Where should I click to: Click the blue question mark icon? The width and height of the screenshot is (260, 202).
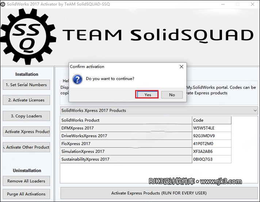[x=77, y=79]
